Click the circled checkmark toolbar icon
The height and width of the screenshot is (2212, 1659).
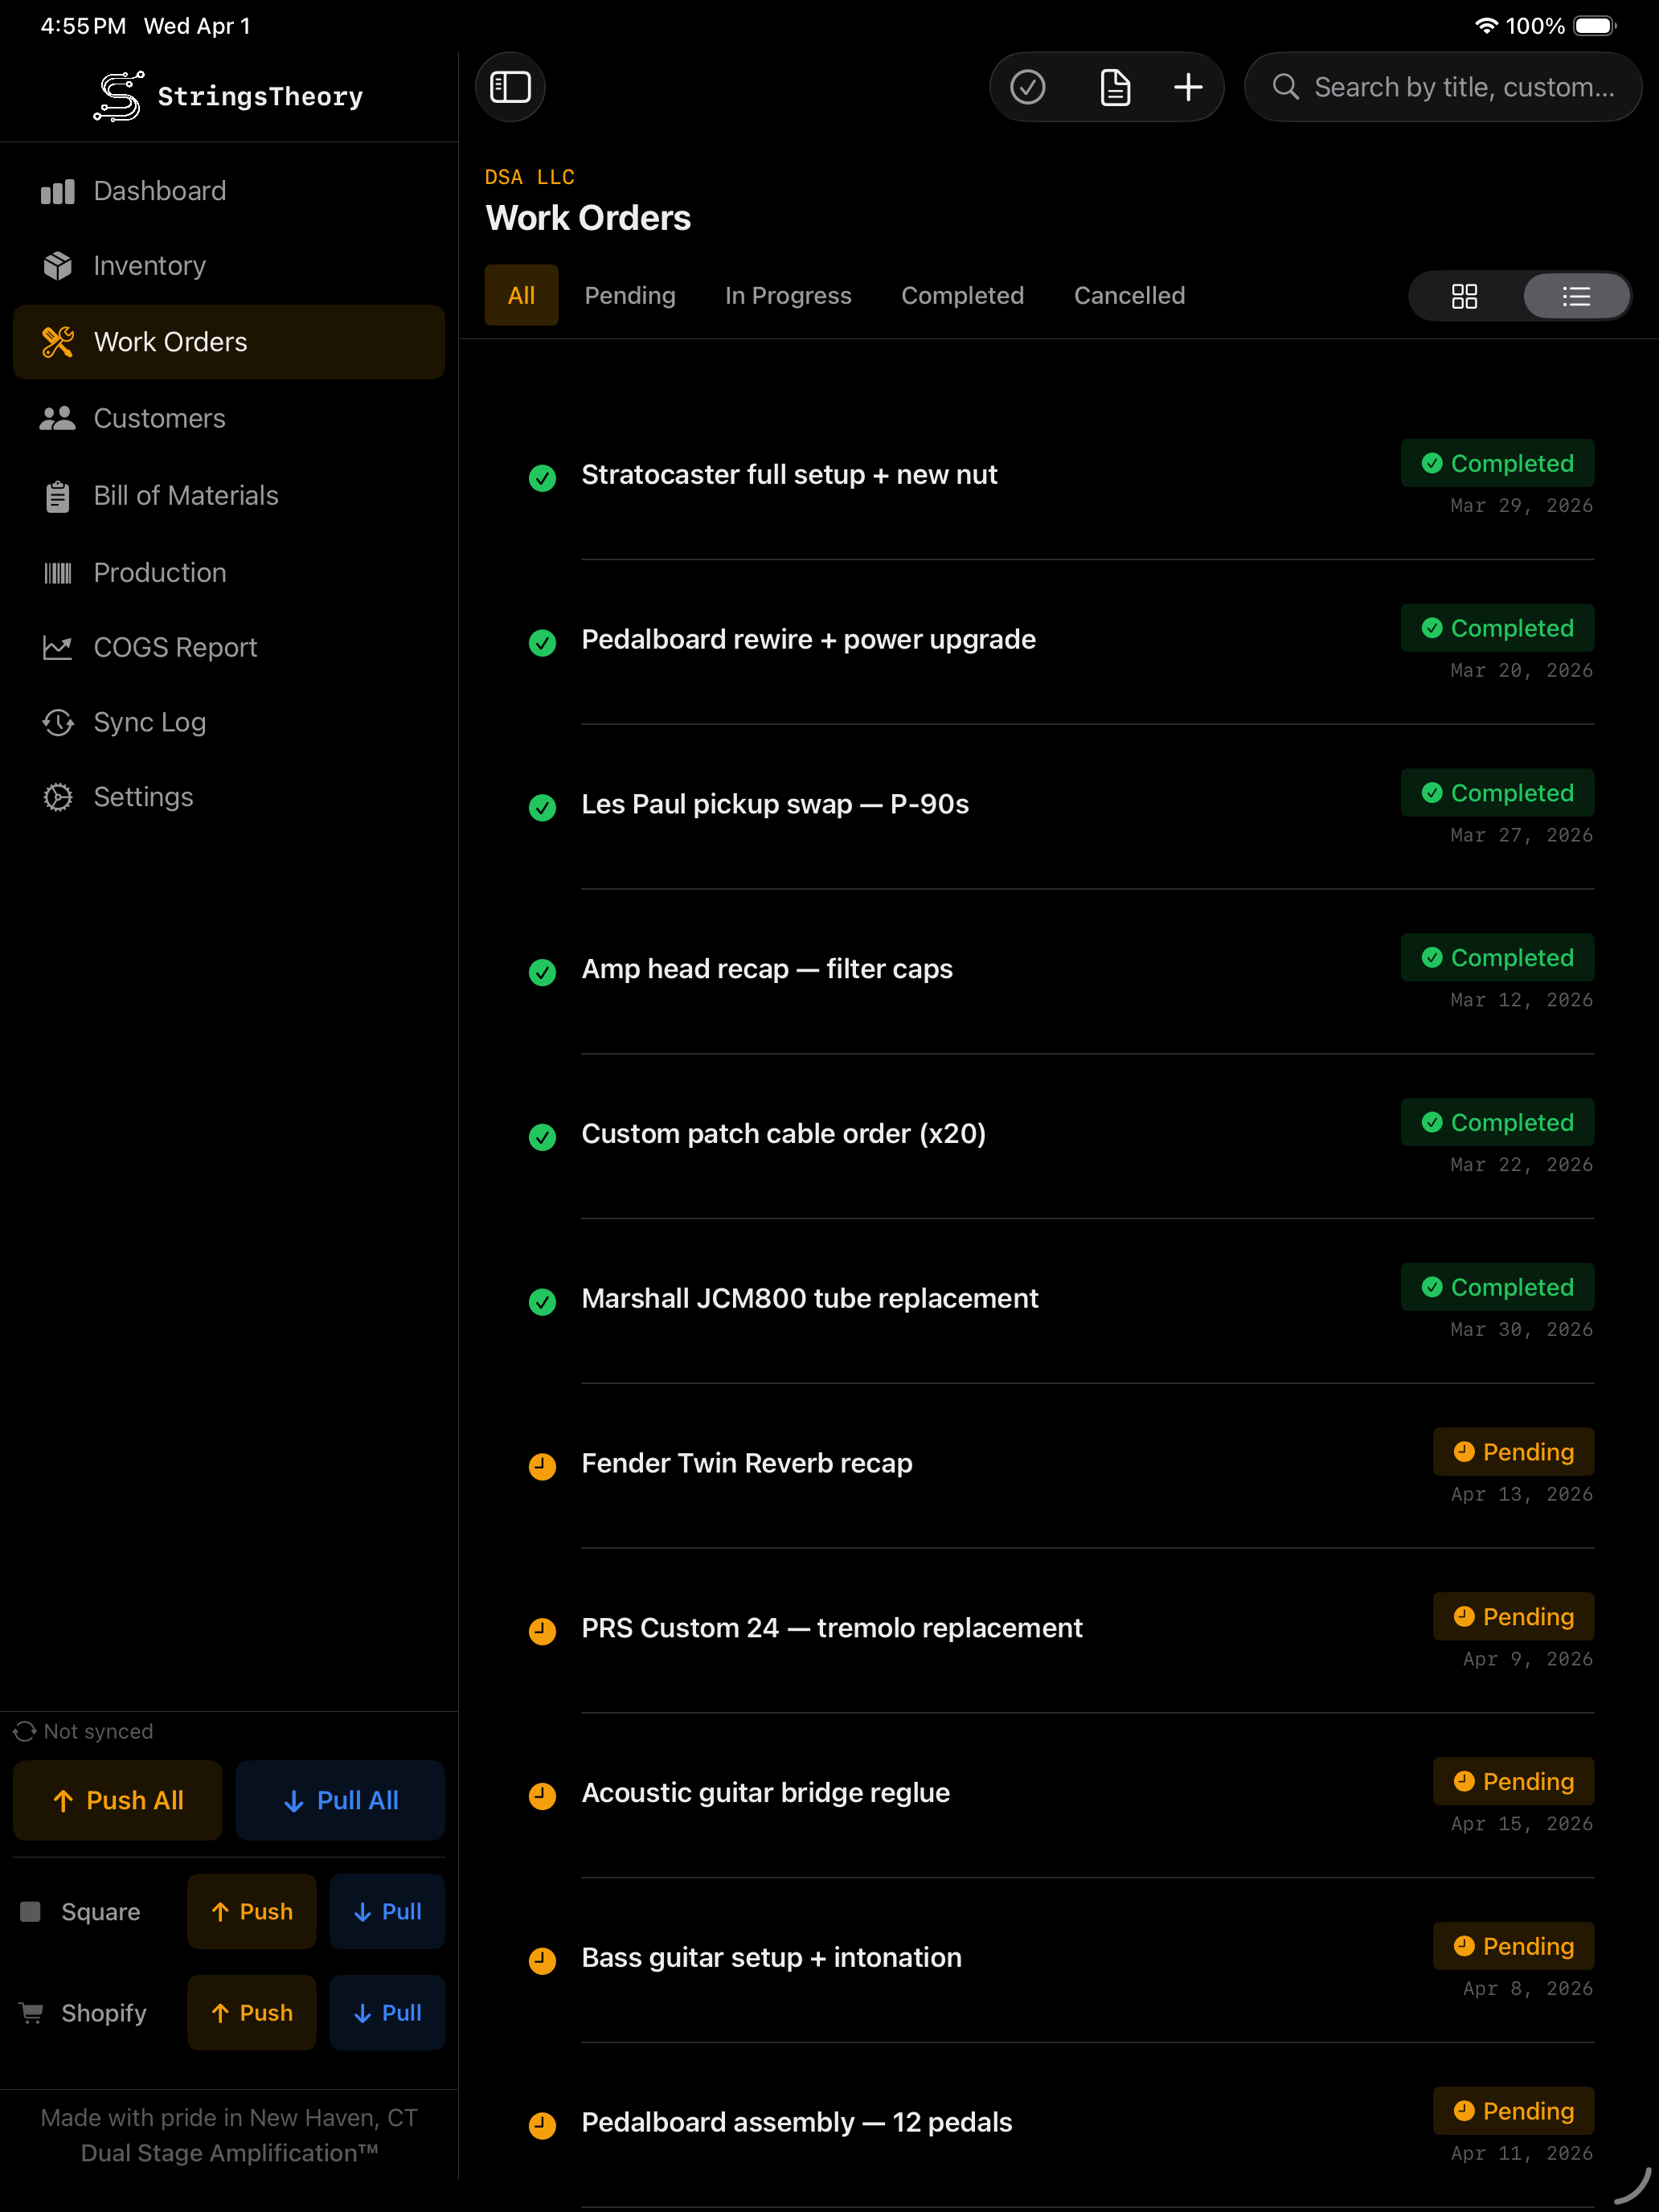click(x=1029, y=87)
